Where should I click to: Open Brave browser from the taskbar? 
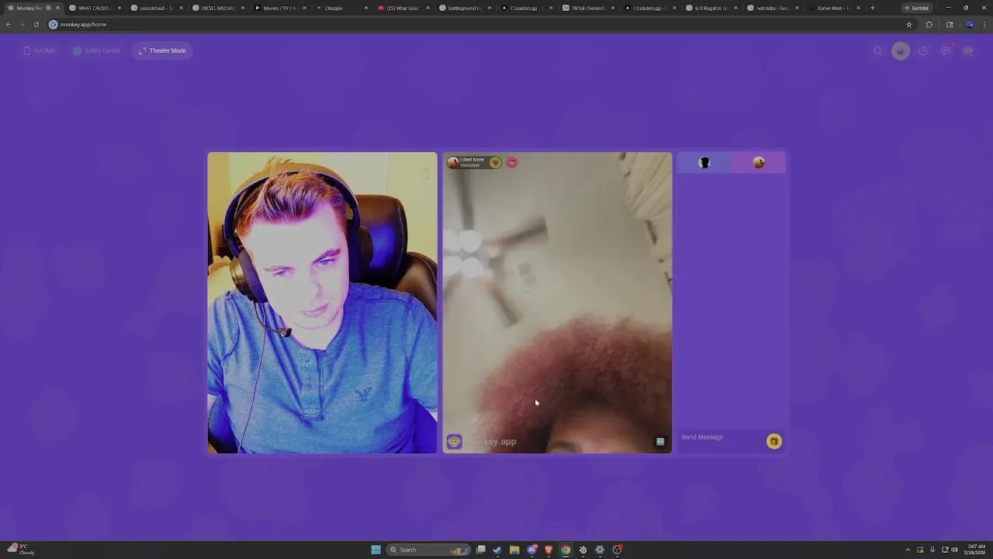[x=548, y=550]
